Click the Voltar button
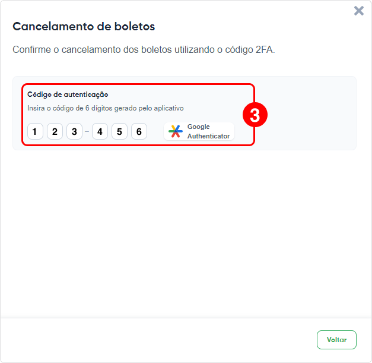This screenshot has width=372, height=363. click(336, 340)
